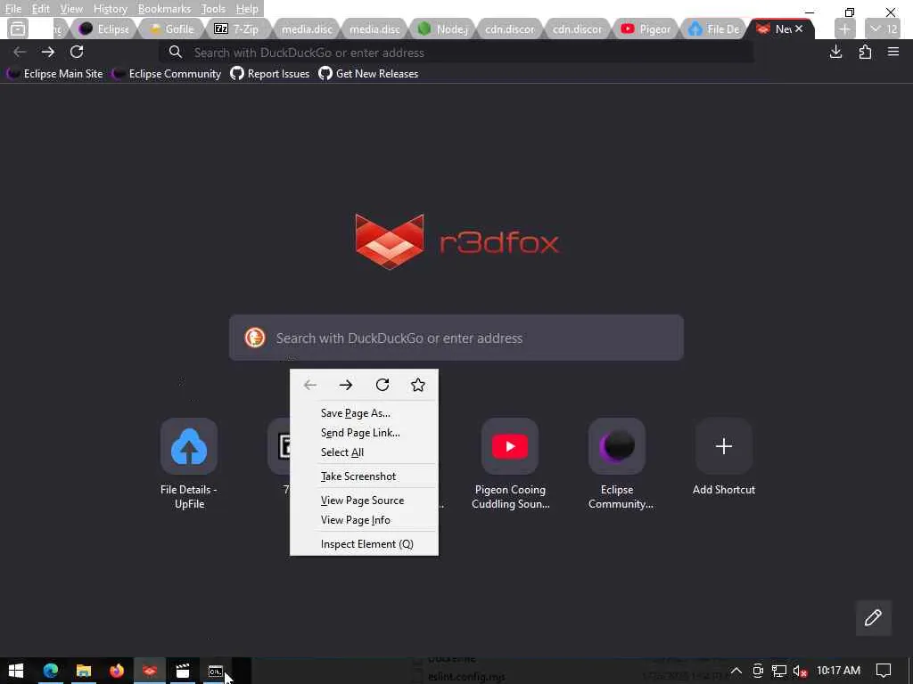Open the Downloads panel icon

[835, 52]
